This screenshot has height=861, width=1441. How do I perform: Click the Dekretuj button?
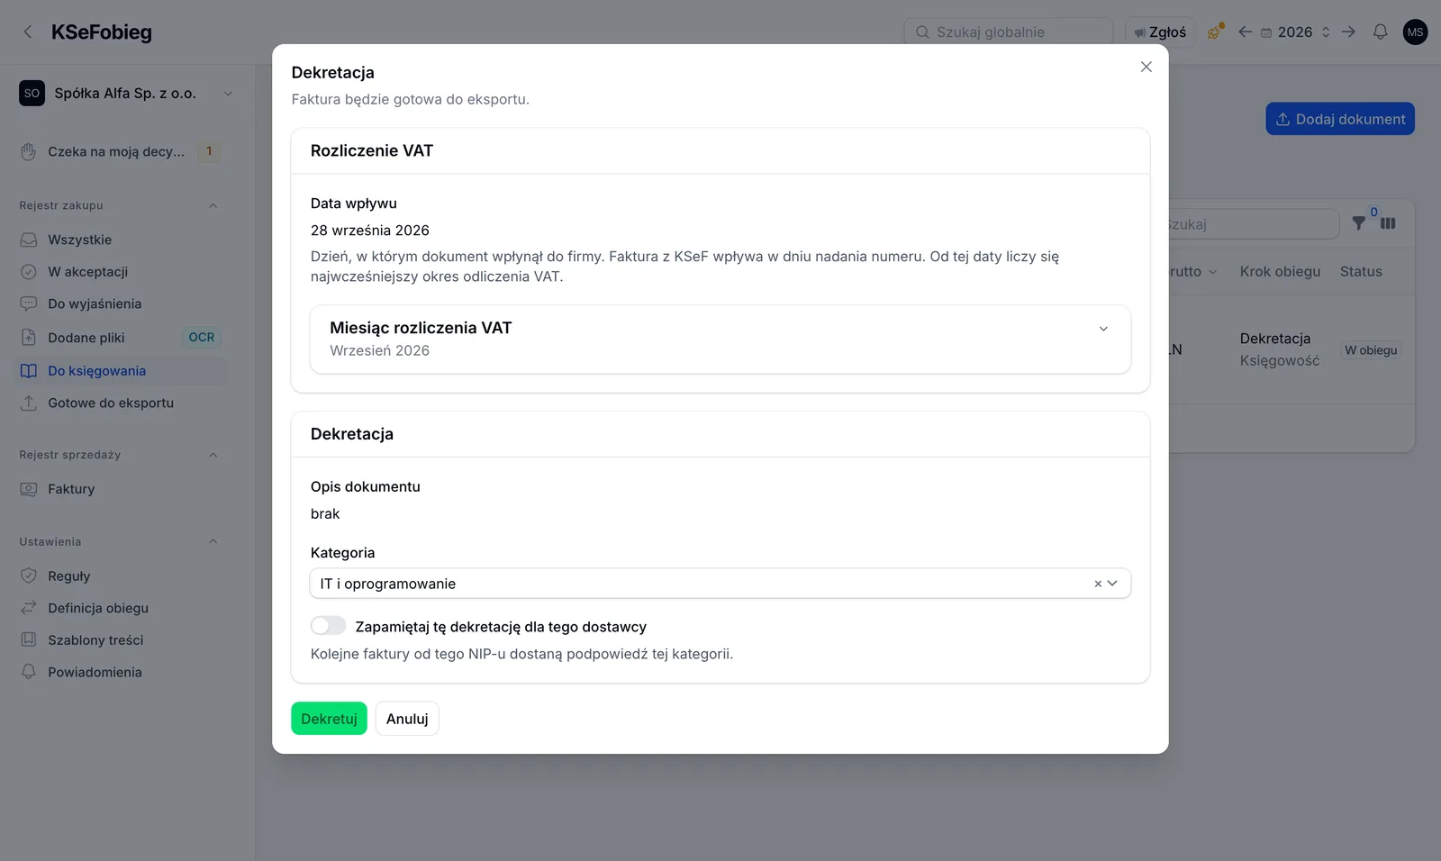[329, 719]
